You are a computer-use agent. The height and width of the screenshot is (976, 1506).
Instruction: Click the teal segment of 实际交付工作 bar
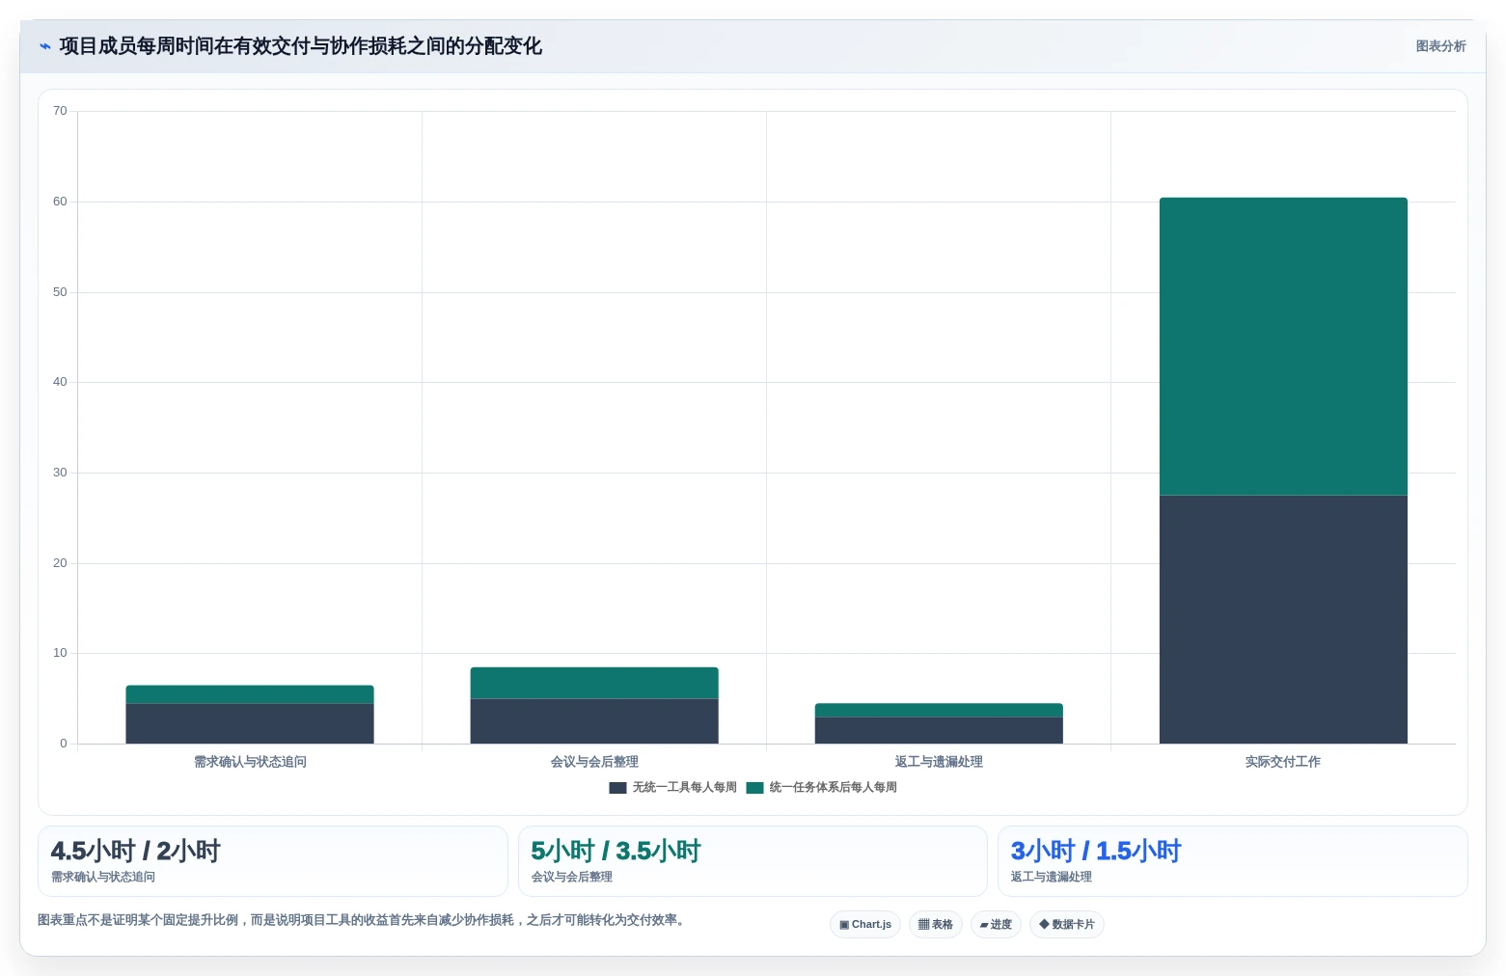(x=1283, y=346)
